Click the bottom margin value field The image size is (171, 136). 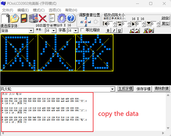pos(154,24)
